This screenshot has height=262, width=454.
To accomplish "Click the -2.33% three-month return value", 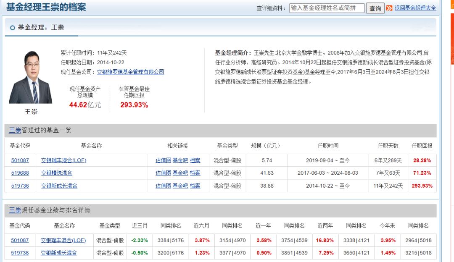I will click(140, 240).
